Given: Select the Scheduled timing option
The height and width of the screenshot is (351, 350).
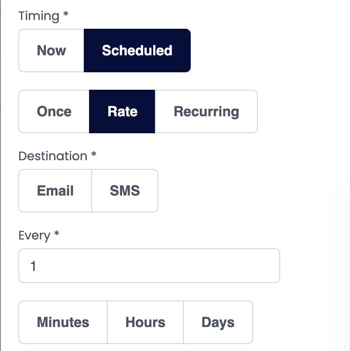Looking at the screenshot, I should (137, 51).
